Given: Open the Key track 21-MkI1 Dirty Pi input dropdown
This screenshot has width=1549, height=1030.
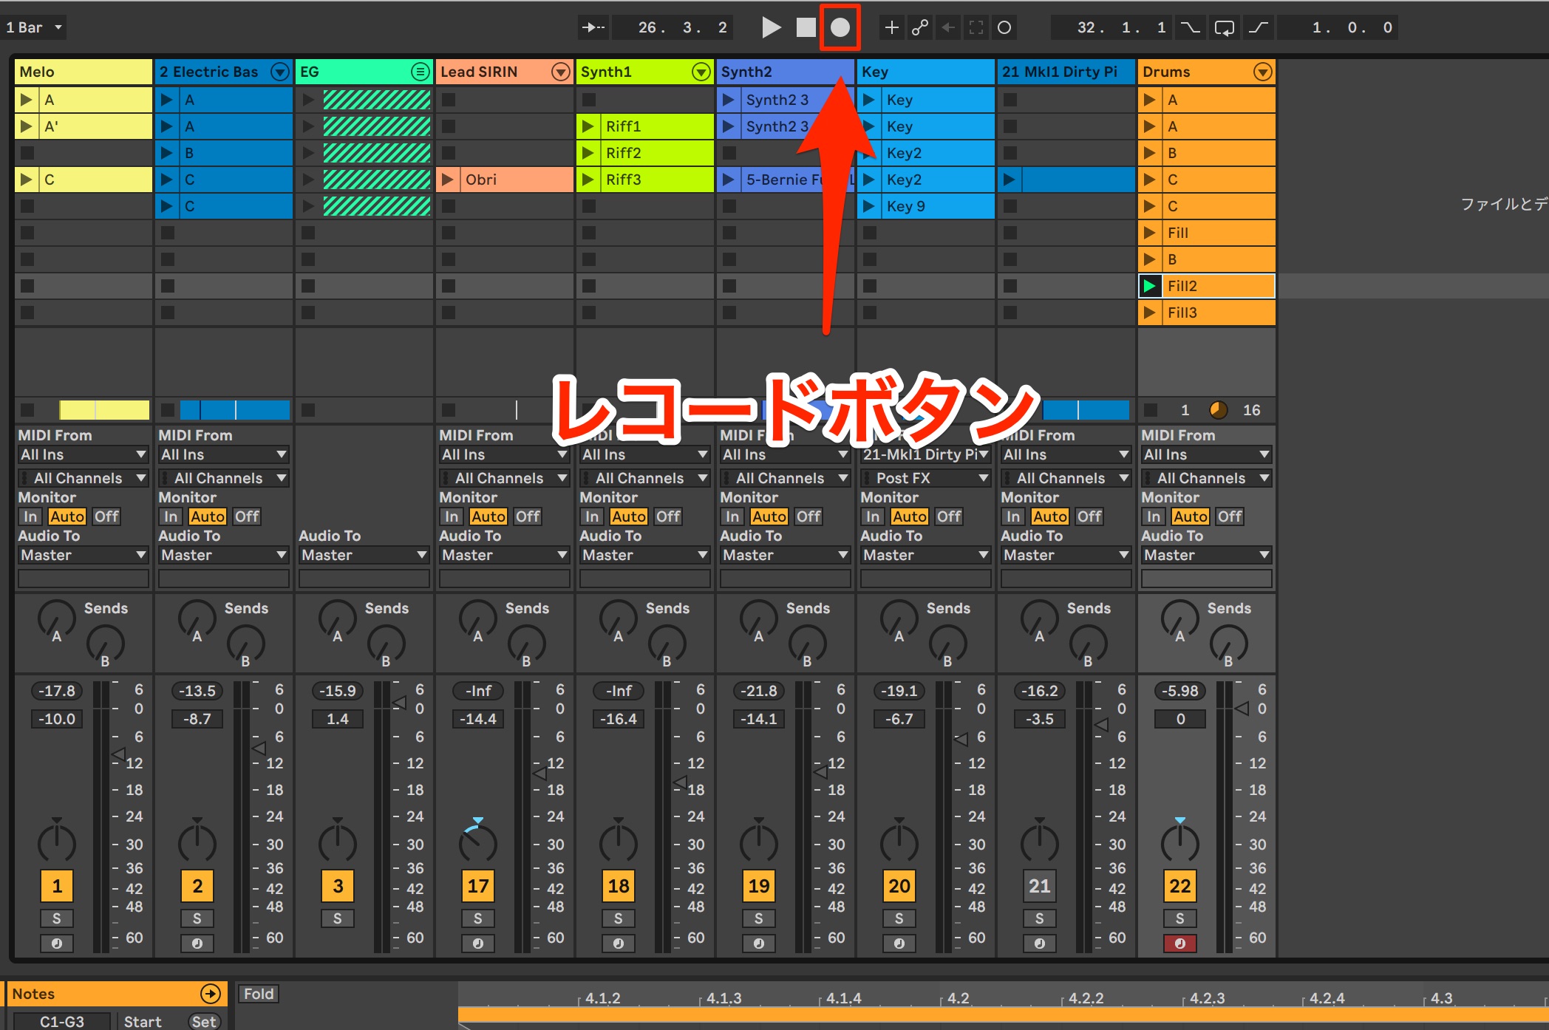Looking at the screenshot, I should tap(926, 454).
